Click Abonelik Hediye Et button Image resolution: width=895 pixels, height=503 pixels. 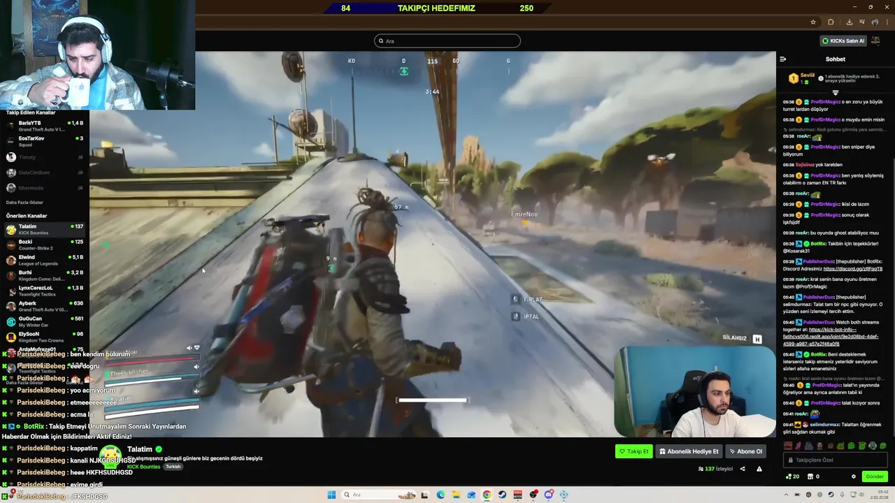(689, 451)
